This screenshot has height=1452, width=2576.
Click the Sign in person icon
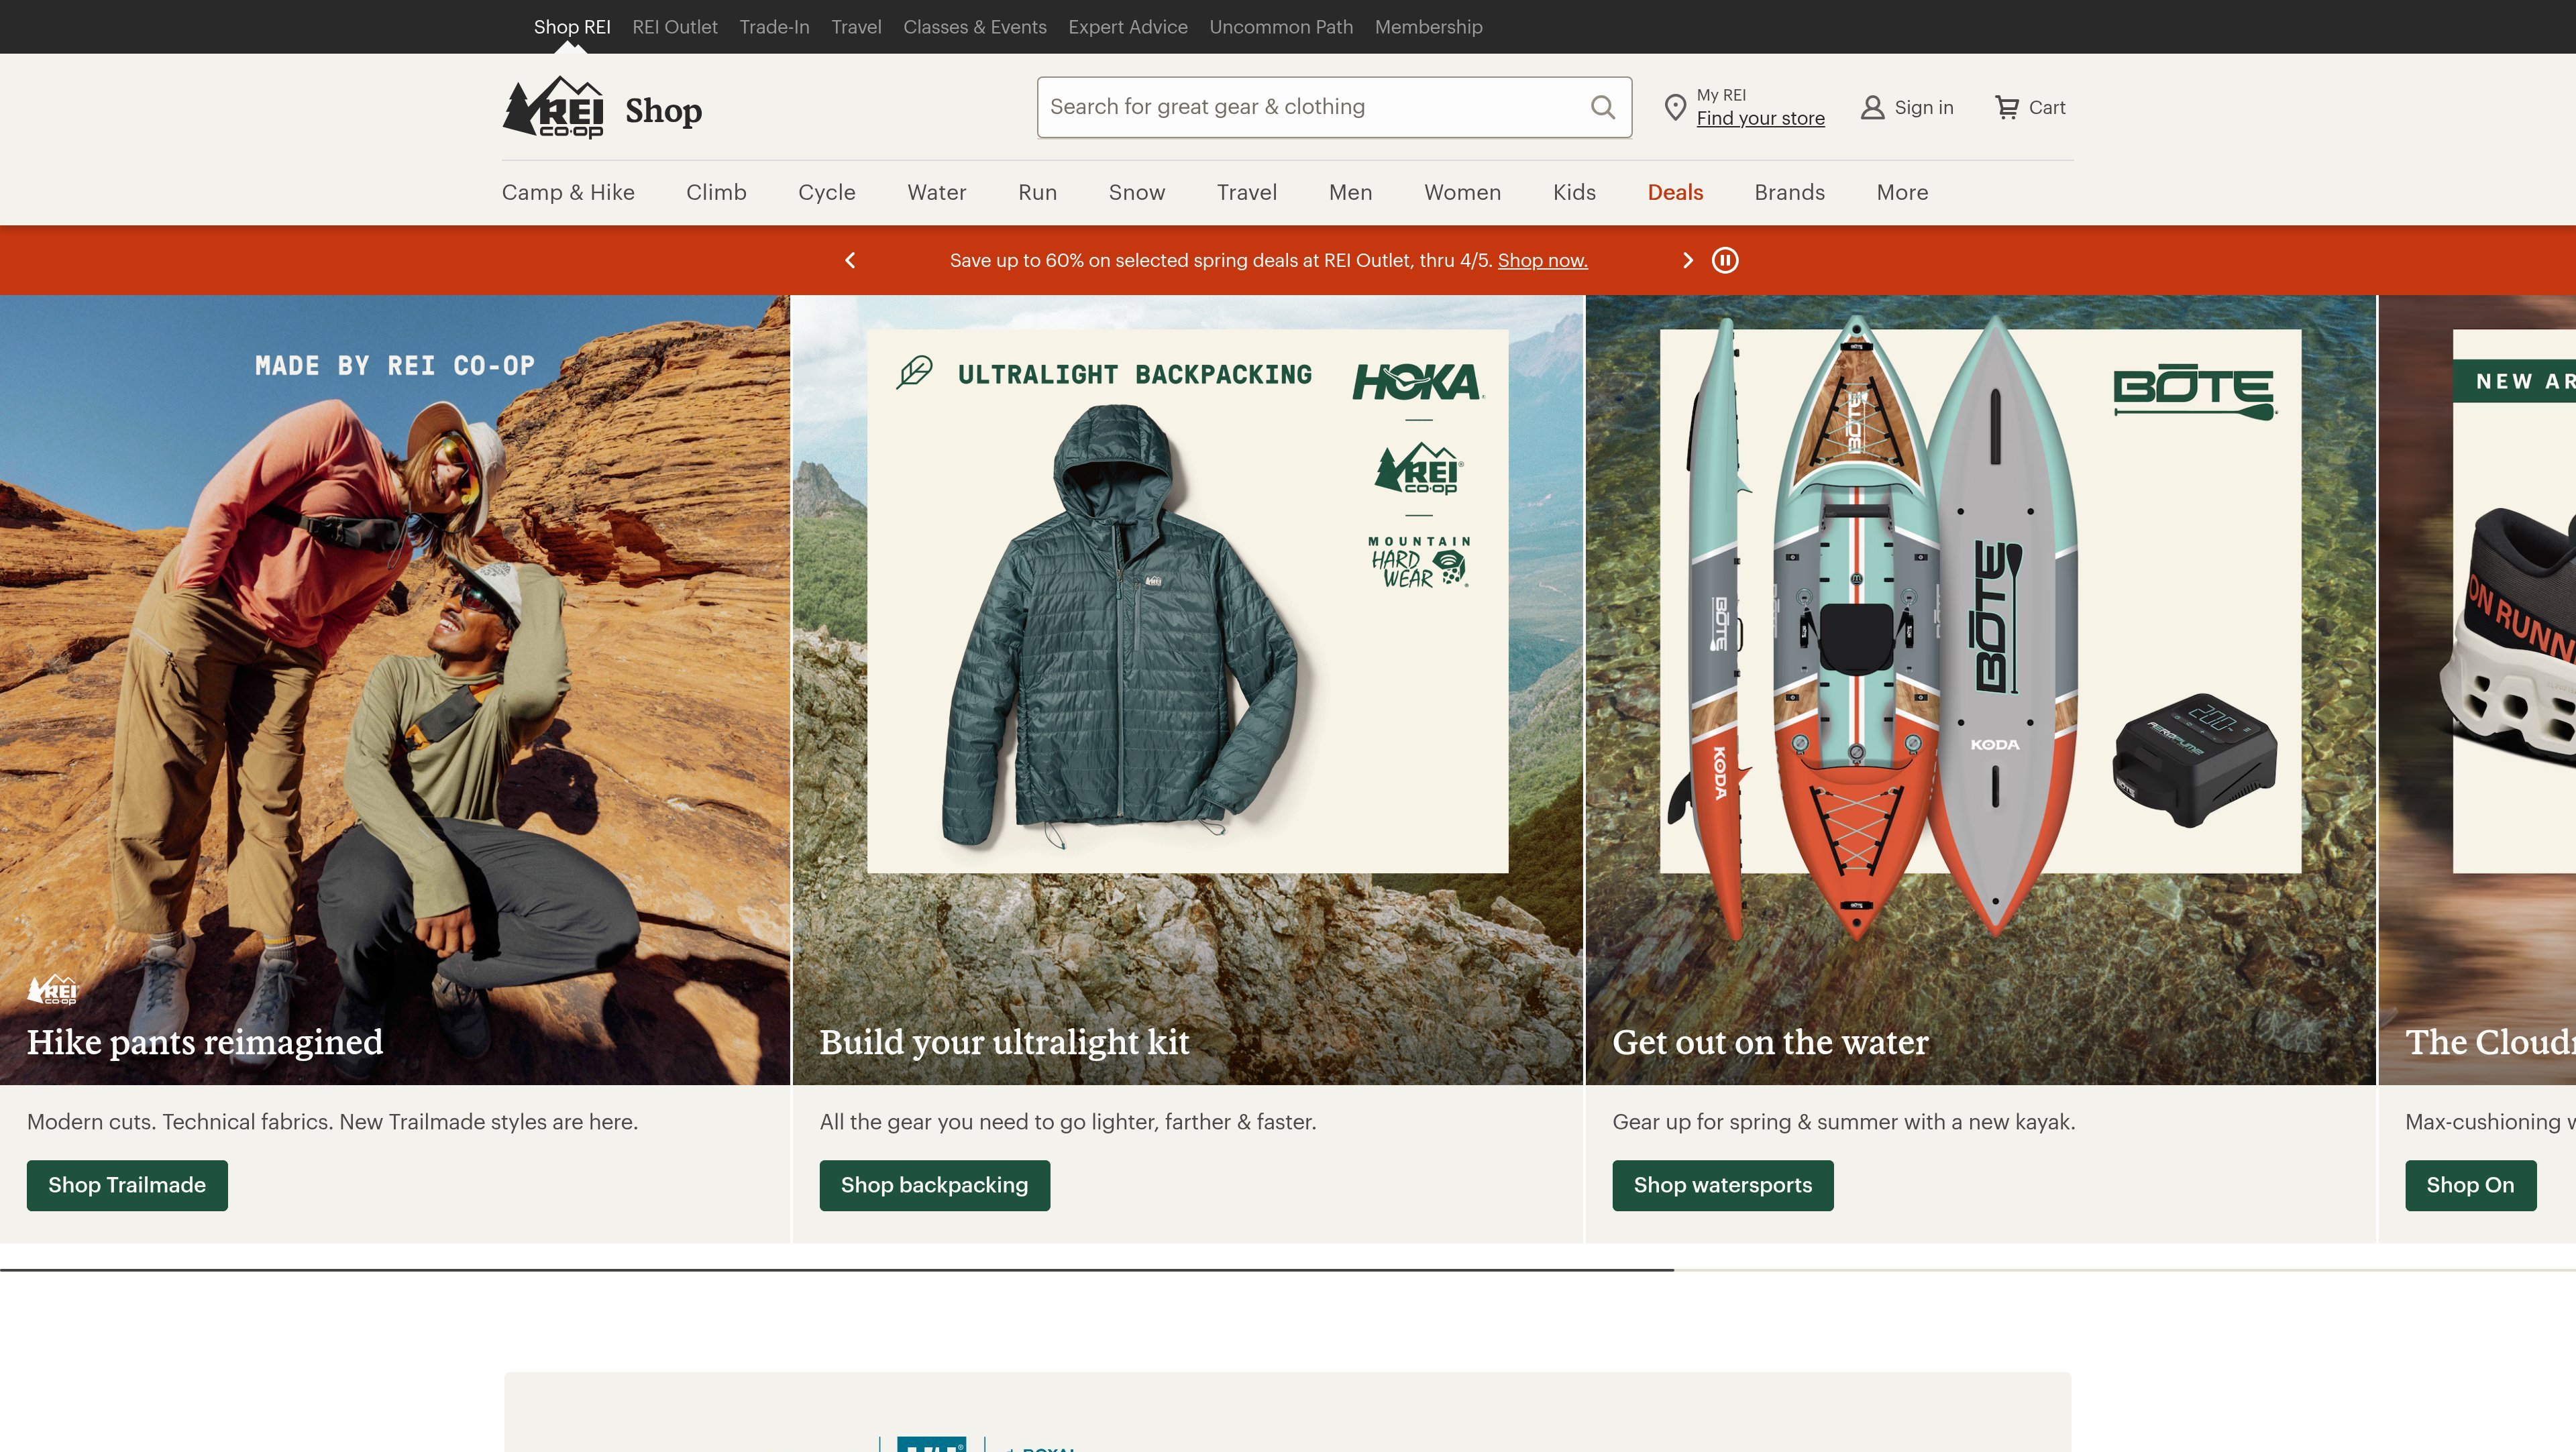coord(1872,107)
